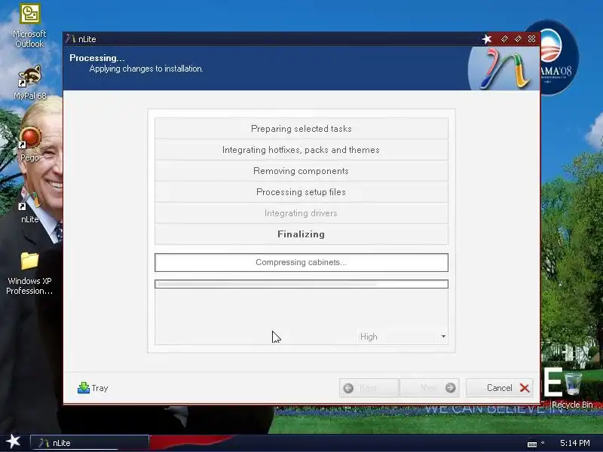Click the disabled Back button
Viewport: 603px width, 452px height.
(x=369, y=388)
